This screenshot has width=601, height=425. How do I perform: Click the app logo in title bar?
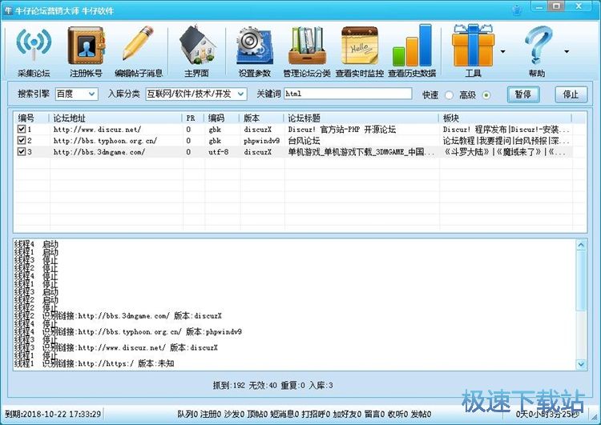pos(8,10)
